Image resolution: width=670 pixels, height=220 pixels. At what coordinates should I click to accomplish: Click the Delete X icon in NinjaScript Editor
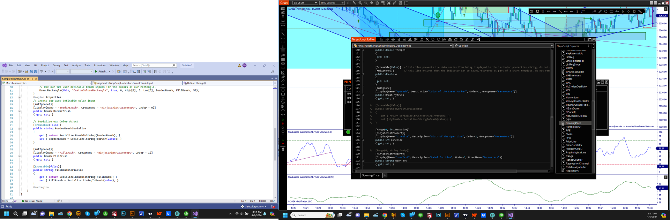coord(427,39)
